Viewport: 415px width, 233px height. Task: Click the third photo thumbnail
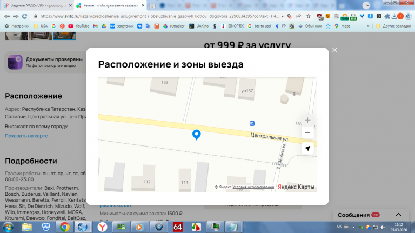click(65, 36)
